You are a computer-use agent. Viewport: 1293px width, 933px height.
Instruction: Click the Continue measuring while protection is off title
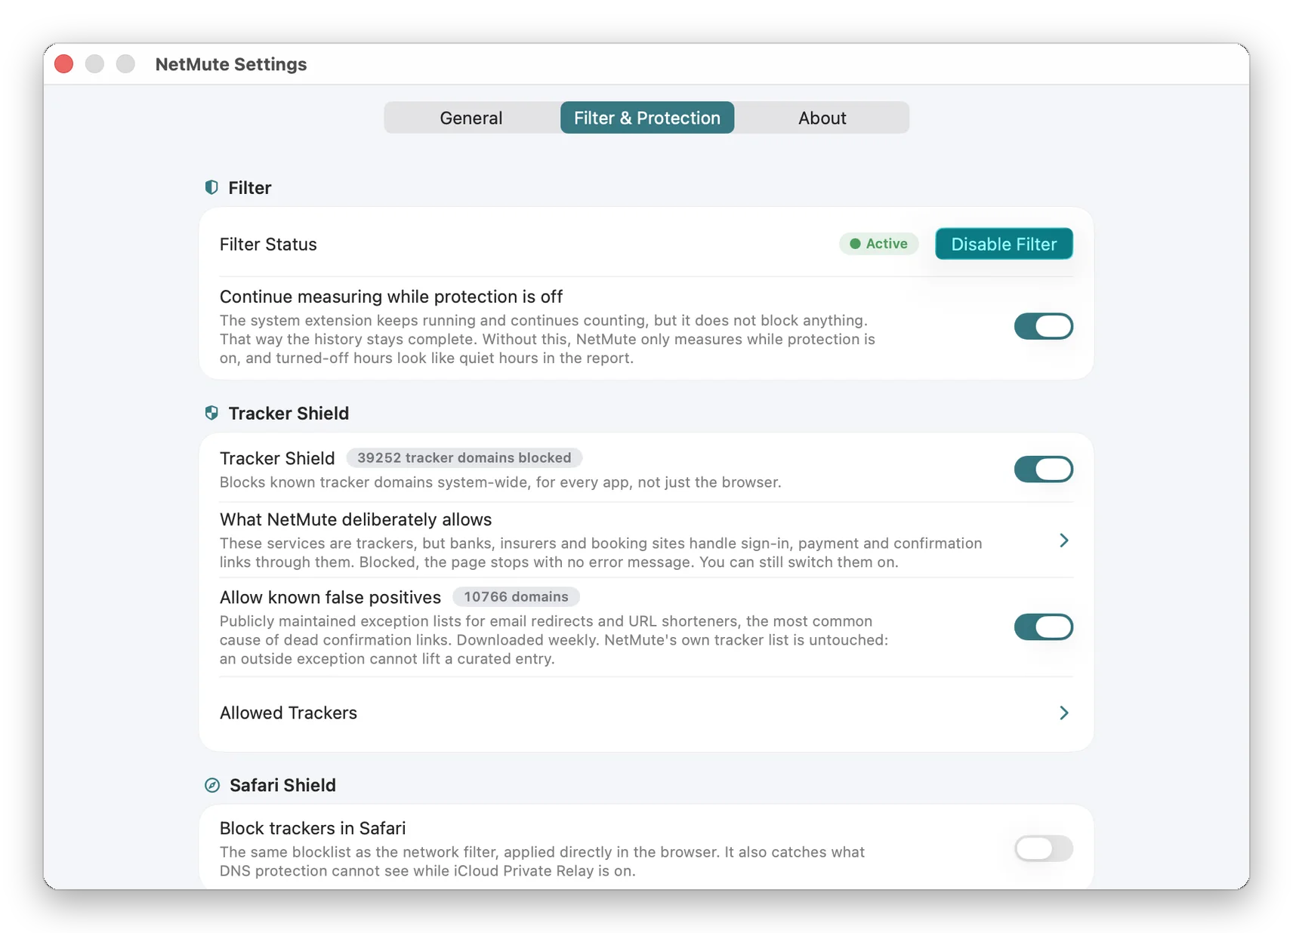pyautogui.click(x=391, y=297)
